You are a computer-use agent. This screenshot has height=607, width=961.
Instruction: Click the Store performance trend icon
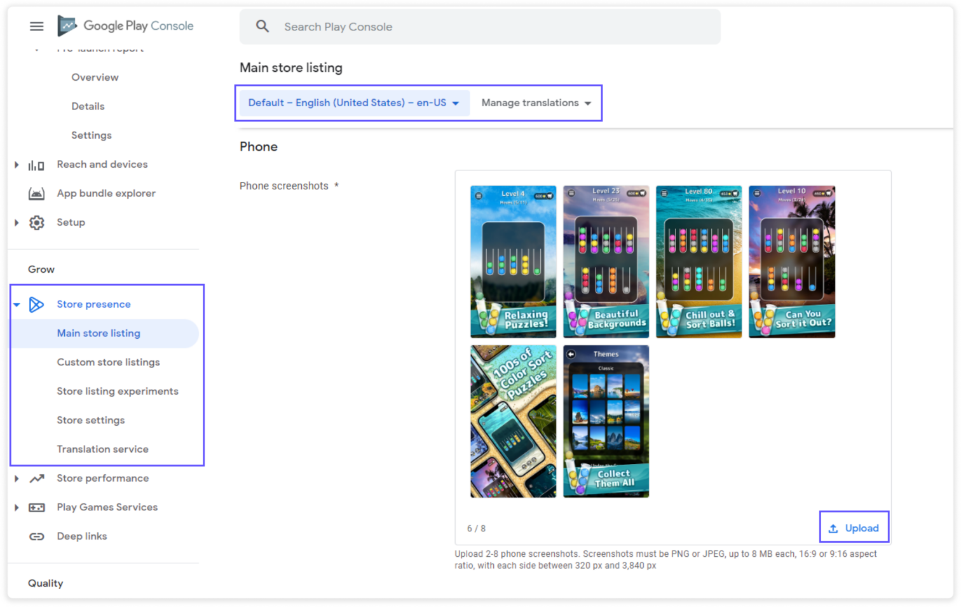coord(36,478)
